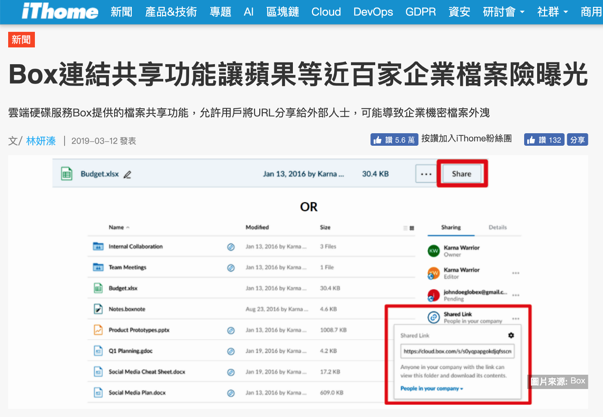Click the grid view icon

pos(412,228)
